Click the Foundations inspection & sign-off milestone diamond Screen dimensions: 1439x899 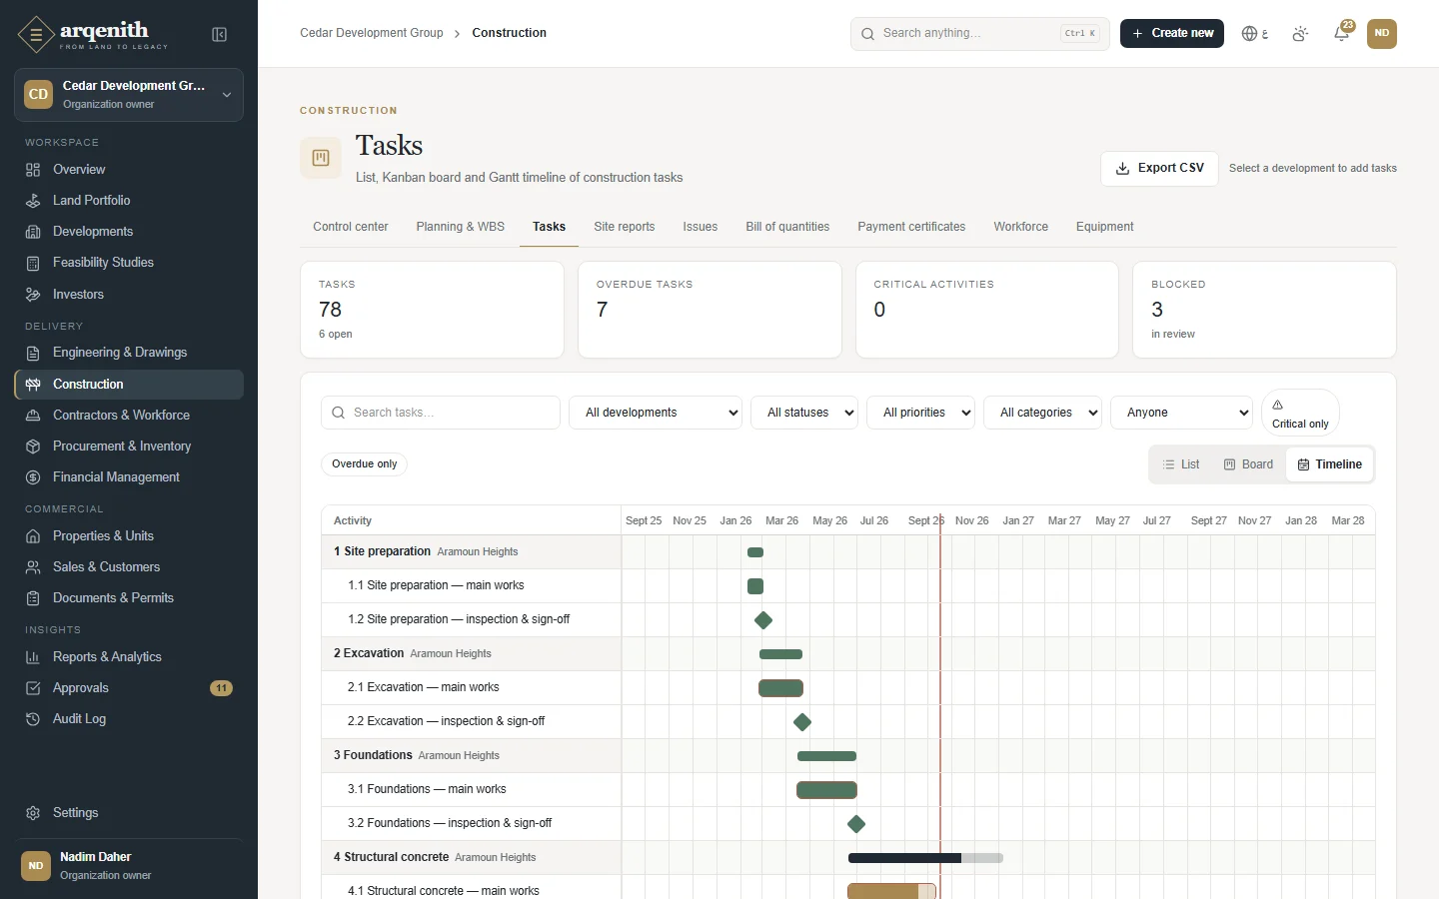856,824
